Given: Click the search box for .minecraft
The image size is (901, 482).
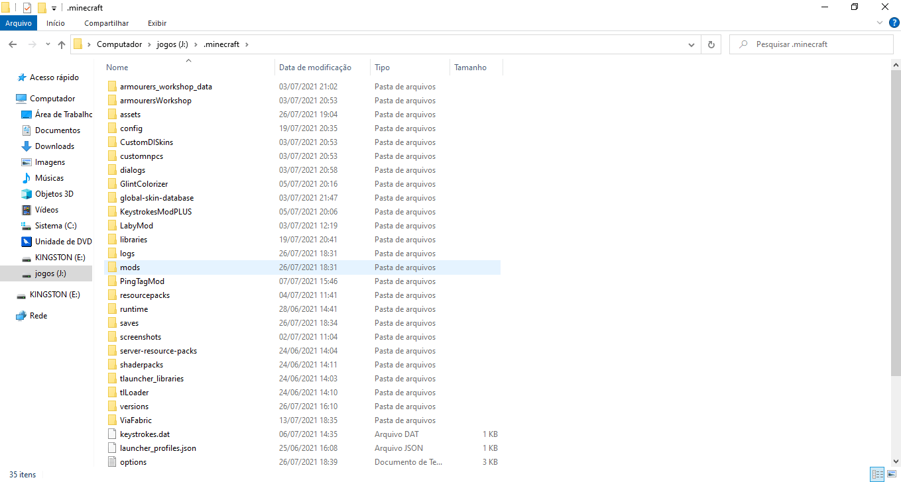Looking at the screenshot, I should pyautogui.click(x=811, y=44).
